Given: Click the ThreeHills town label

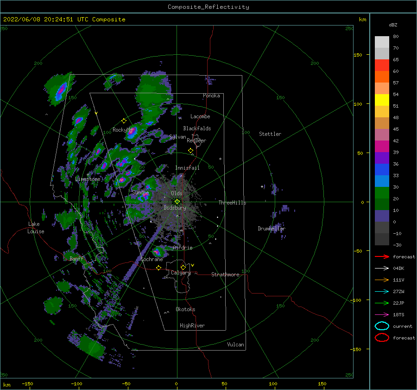Looking at the screenshot, I should tap(232, 203).
